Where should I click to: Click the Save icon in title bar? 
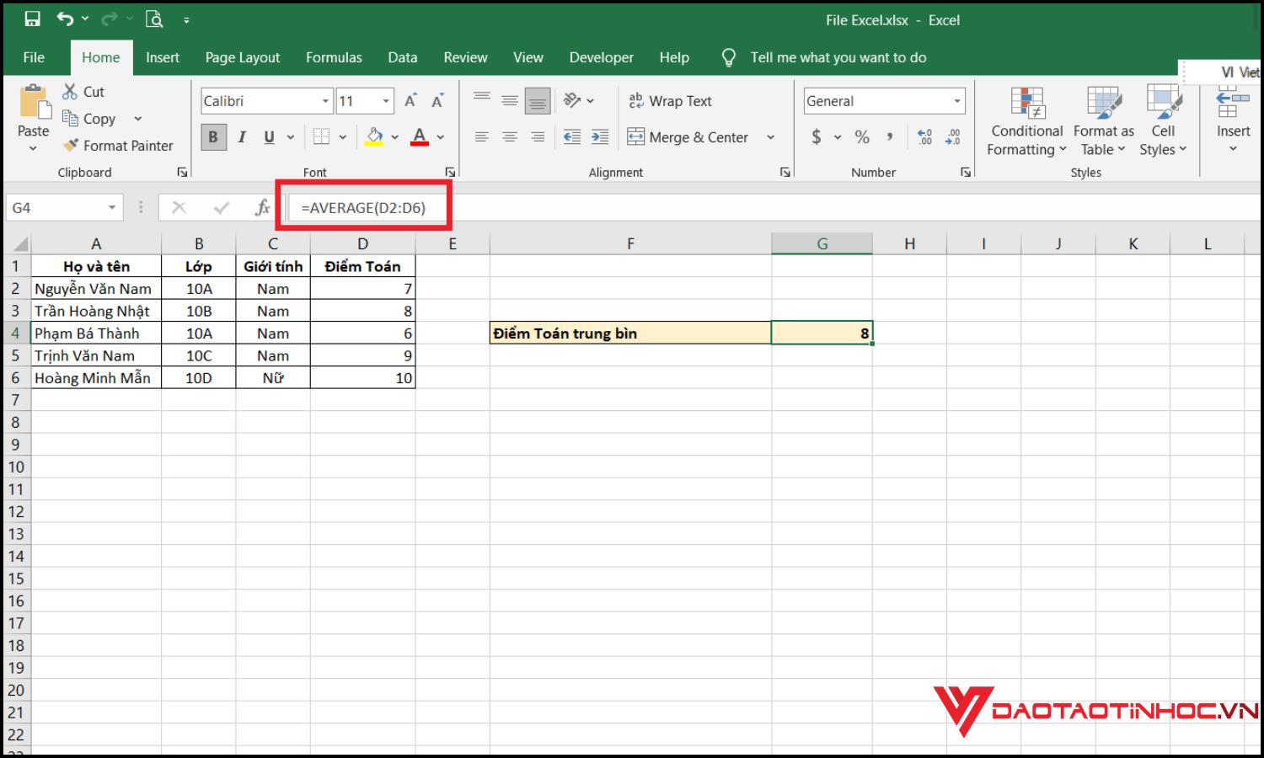coord(32,19)
